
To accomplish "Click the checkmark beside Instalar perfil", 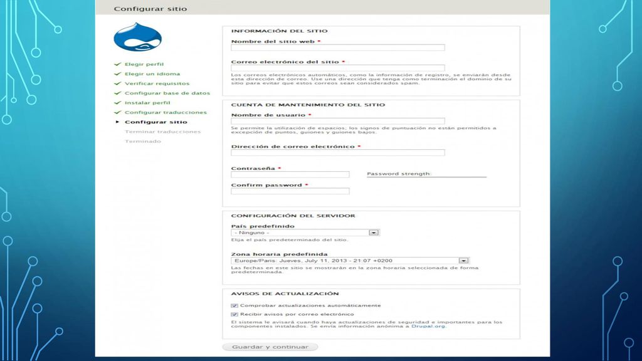I will 117,103.
